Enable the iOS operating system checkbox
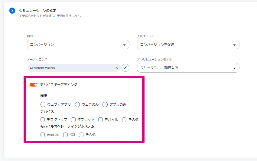Viewport: 257px width, 161px height. 65,135
